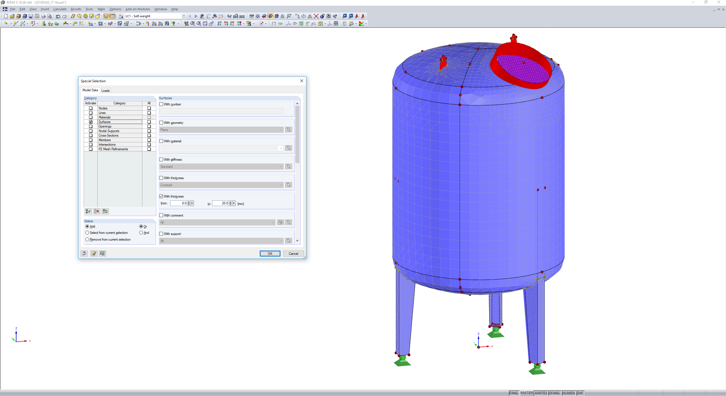Open the Add-on Modules menu

(x=138, y=9)
